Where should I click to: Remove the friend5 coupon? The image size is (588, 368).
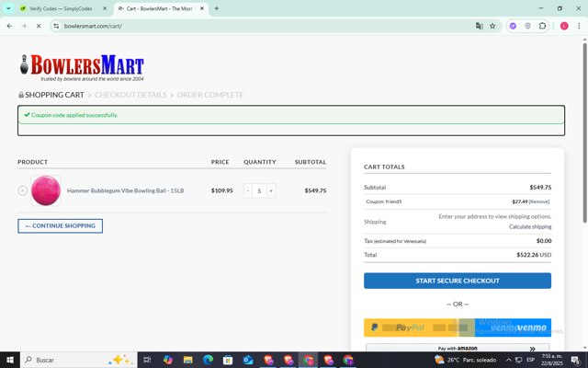[x=539, y=201]
